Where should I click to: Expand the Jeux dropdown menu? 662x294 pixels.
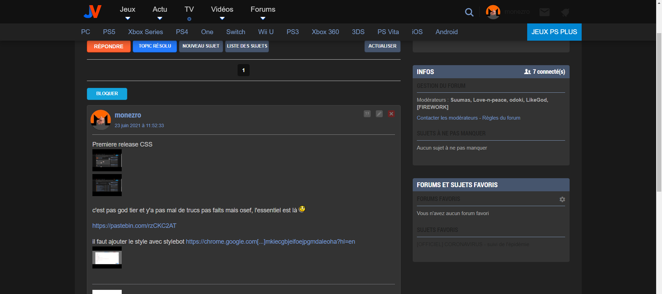128,12
